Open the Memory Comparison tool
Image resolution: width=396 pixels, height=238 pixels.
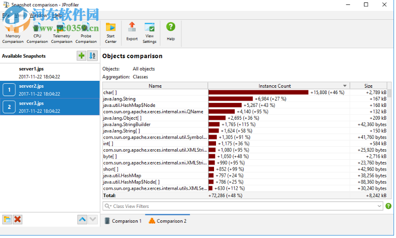point(13,34)
